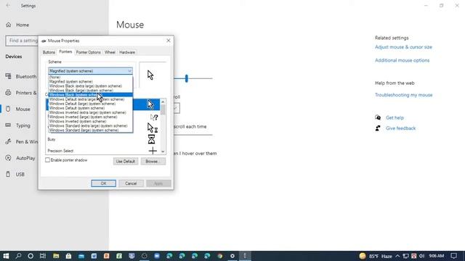Click the Give feedback link
Viewport: 465px width, 261px height.
pos(400,128)
